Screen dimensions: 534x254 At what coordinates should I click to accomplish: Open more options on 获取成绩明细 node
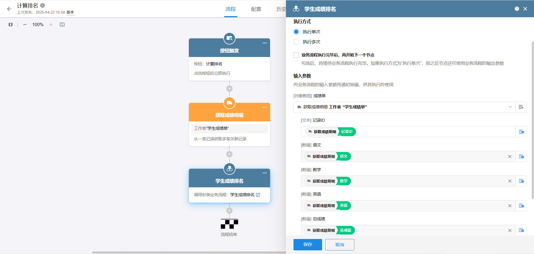(264, 108)
